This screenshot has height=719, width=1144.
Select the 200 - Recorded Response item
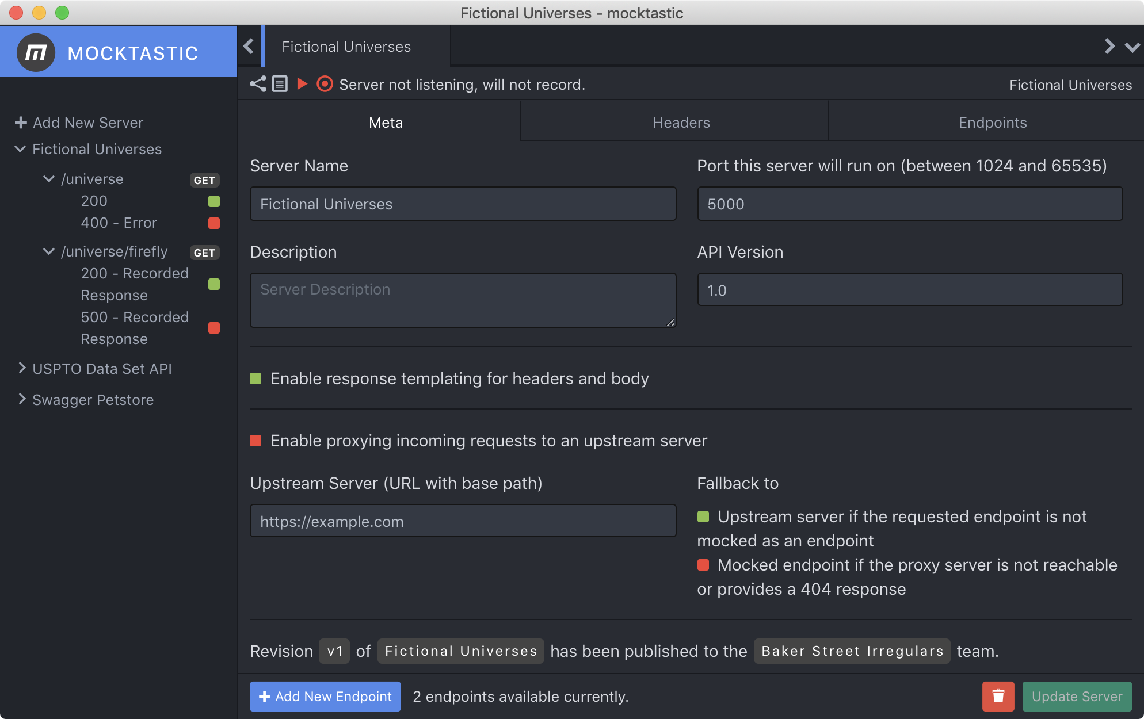tap(135, 284)
